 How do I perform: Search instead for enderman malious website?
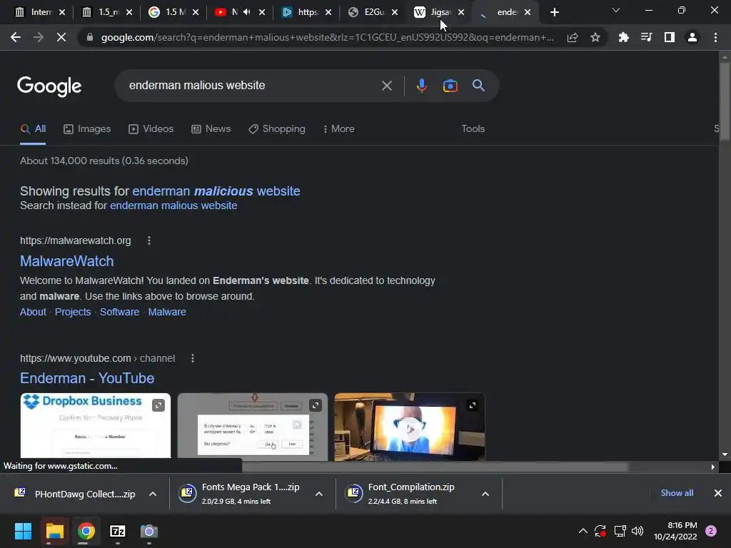click(173, 205)
